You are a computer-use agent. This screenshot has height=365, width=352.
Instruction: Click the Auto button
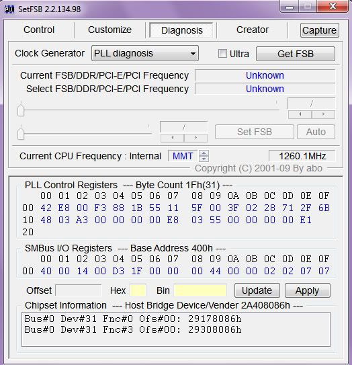click(x=316, y=132)
